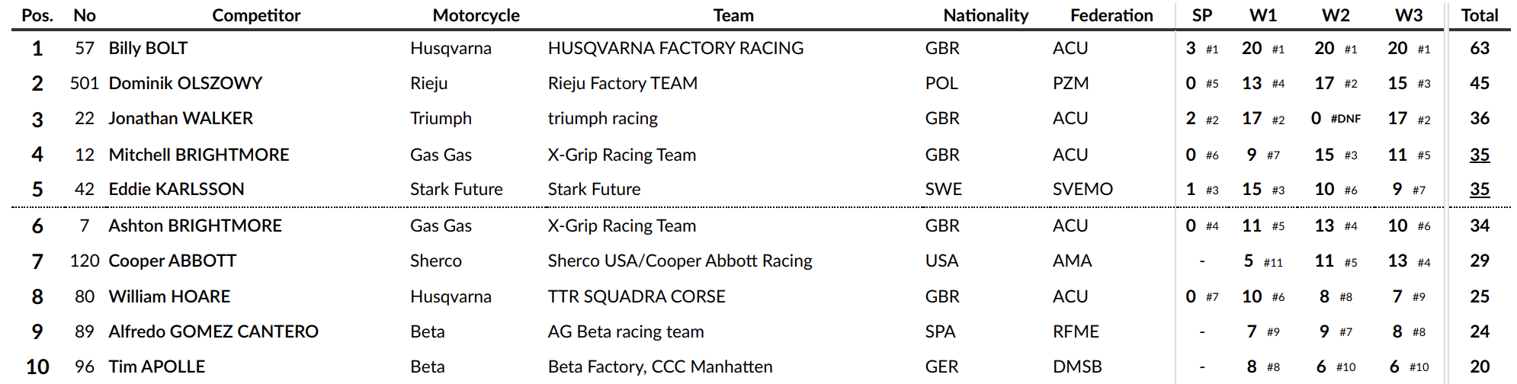The image size is (1517, 384).
Task: Click the Nationality column header
Action: (x=986, y=15)
